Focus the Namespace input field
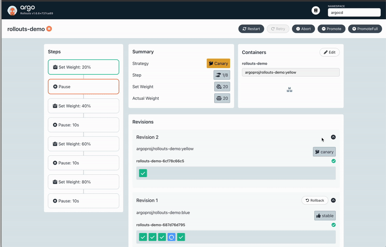 [354, 13]
